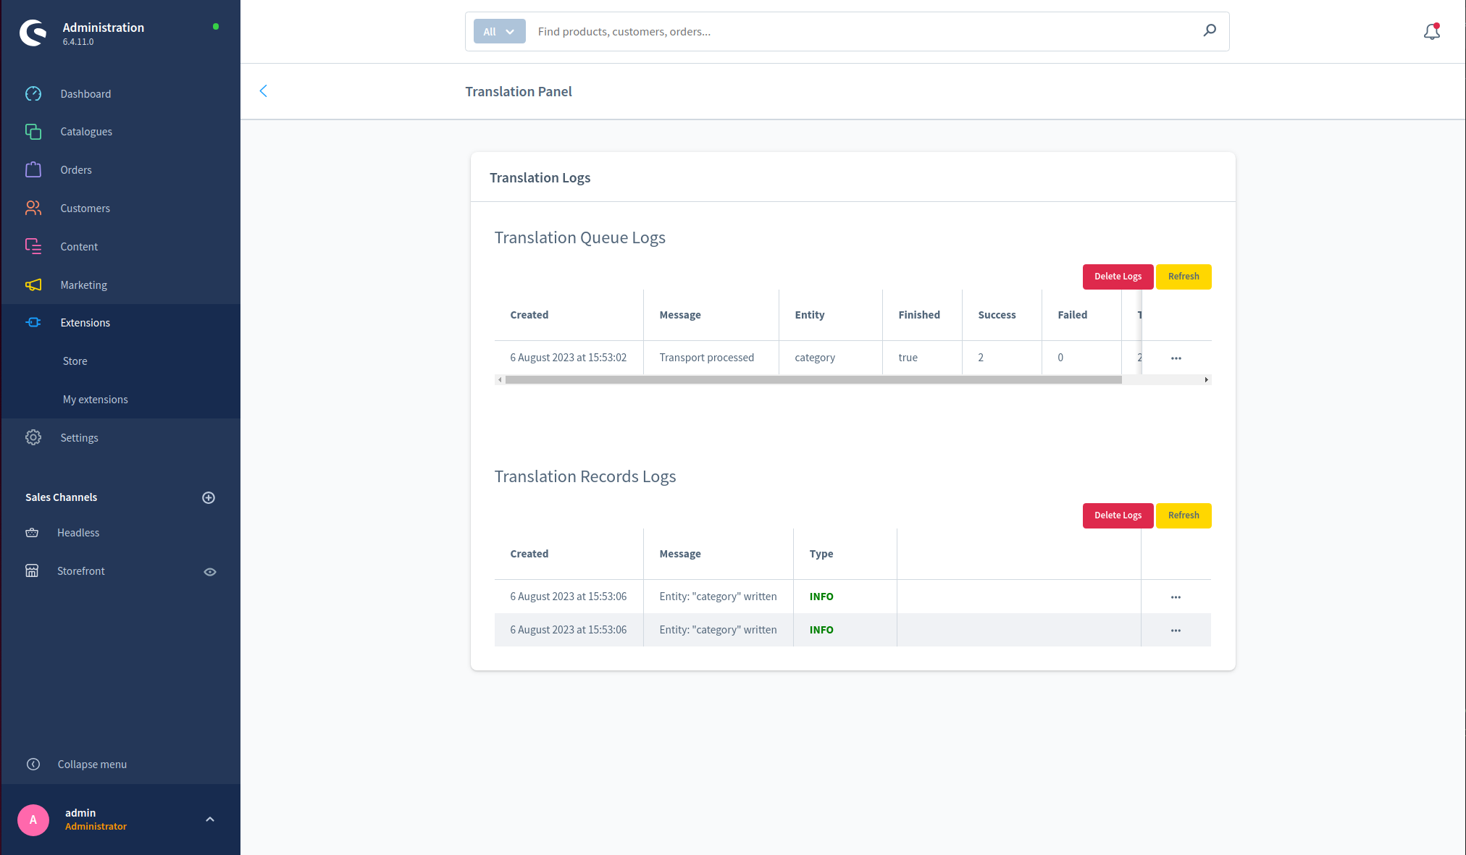Open actions for first category written record
The width and height of the screenshot is (1466, 855).
[x=1176, y=597]
